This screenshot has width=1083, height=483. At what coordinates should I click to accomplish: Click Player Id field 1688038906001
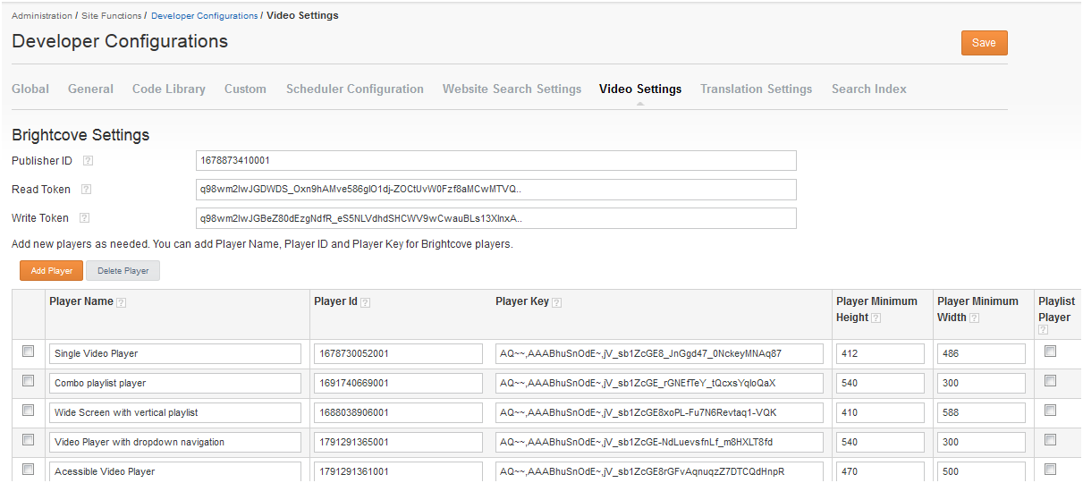tap(397, 412)
